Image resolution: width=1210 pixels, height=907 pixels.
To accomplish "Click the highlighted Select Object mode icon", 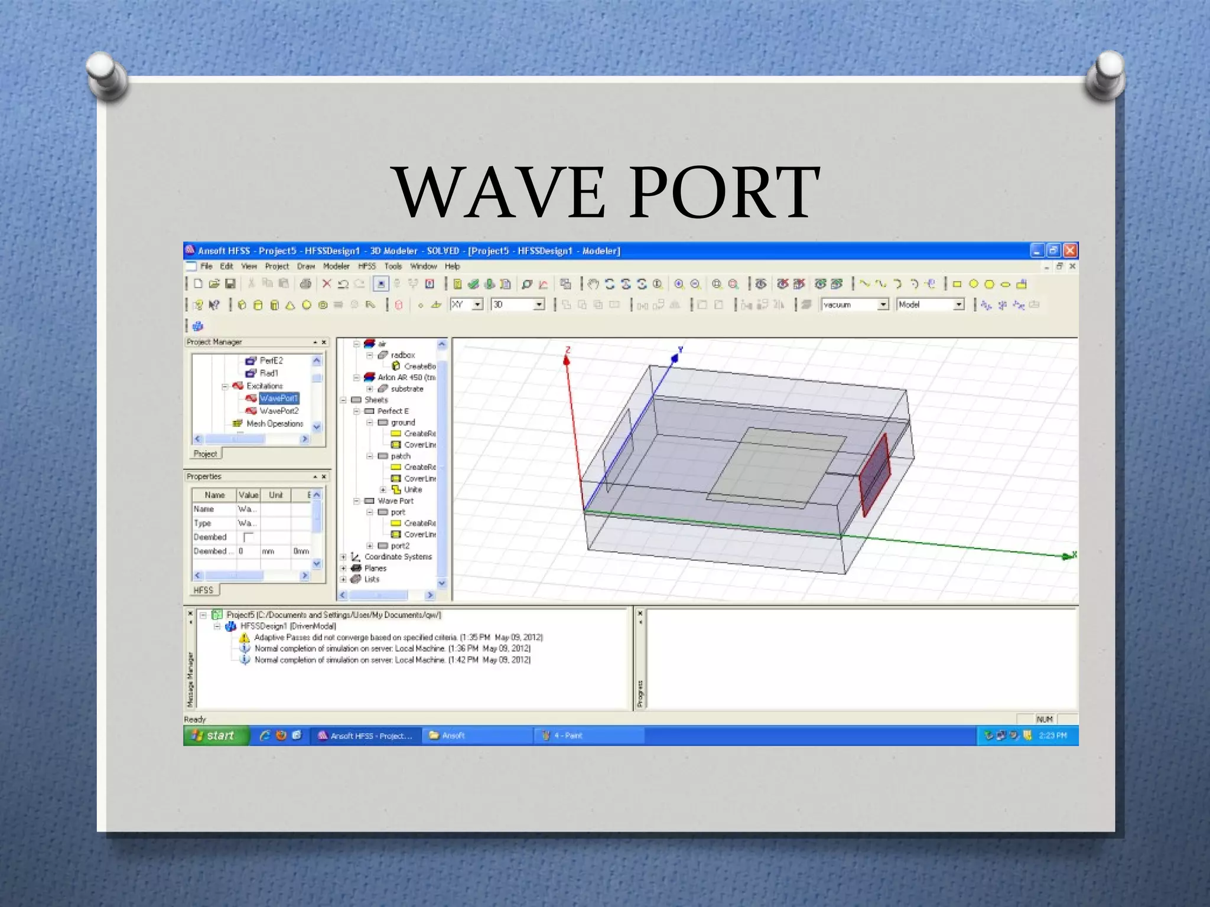I will [x=381, y=284].
